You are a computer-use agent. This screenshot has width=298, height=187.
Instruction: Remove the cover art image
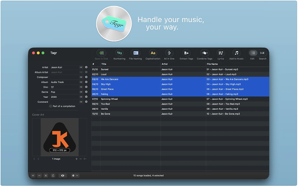pos(80,159)
